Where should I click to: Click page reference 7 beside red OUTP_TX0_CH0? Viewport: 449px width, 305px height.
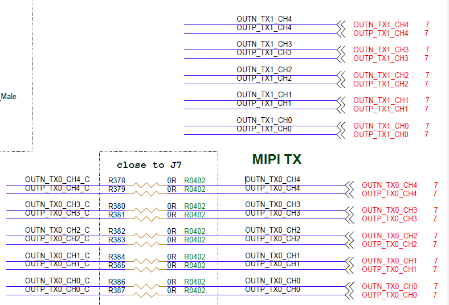tap(435, 295)
